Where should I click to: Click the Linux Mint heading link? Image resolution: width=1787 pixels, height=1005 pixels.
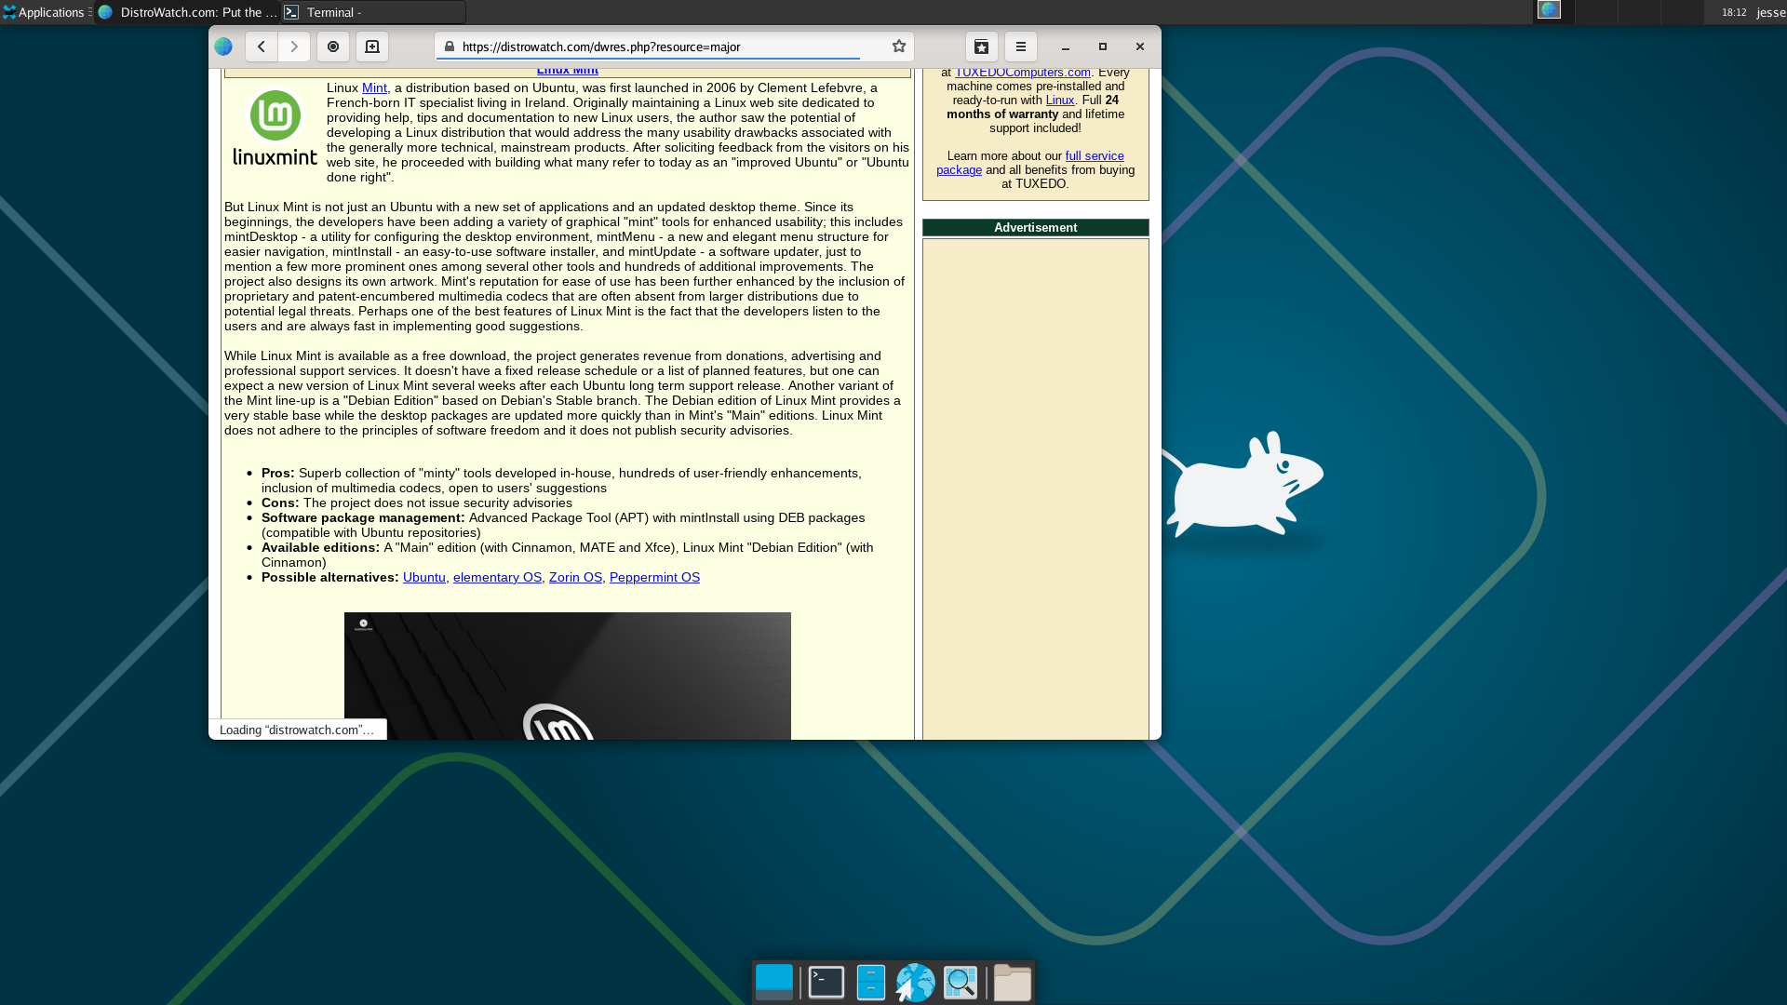(x=567, y=71)
